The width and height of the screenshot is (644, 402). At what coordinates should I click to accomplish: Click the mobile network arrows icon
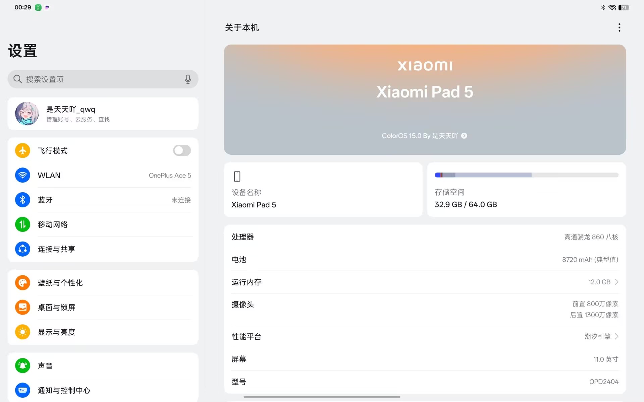point(22,224)
